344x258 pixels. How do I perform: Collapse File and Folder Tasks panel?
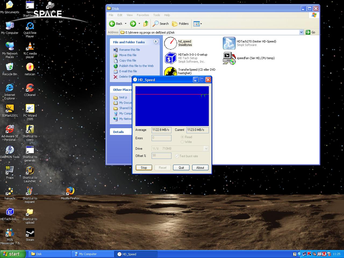pos(156,42)
